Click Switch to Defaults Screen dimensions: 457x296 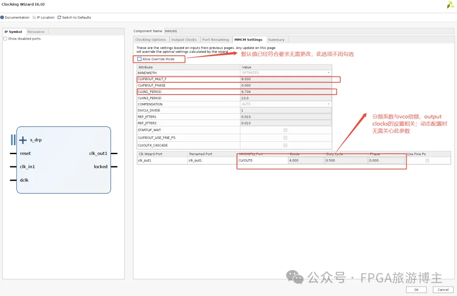point(76,17)
